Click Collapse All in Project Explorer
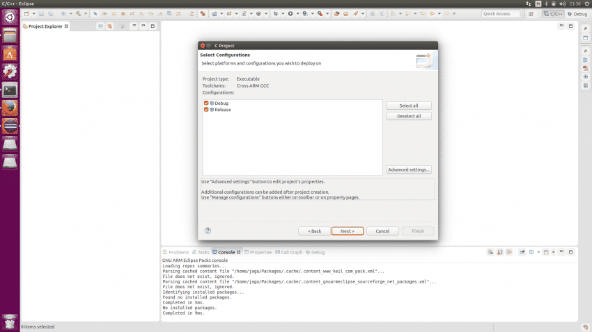This screenshot has width=592, height=332. point(101,26)
